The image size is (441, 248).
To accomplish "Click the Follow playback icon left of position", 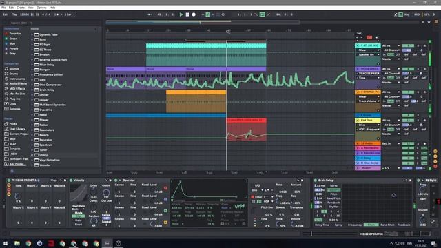I will [x=150, y=14].
